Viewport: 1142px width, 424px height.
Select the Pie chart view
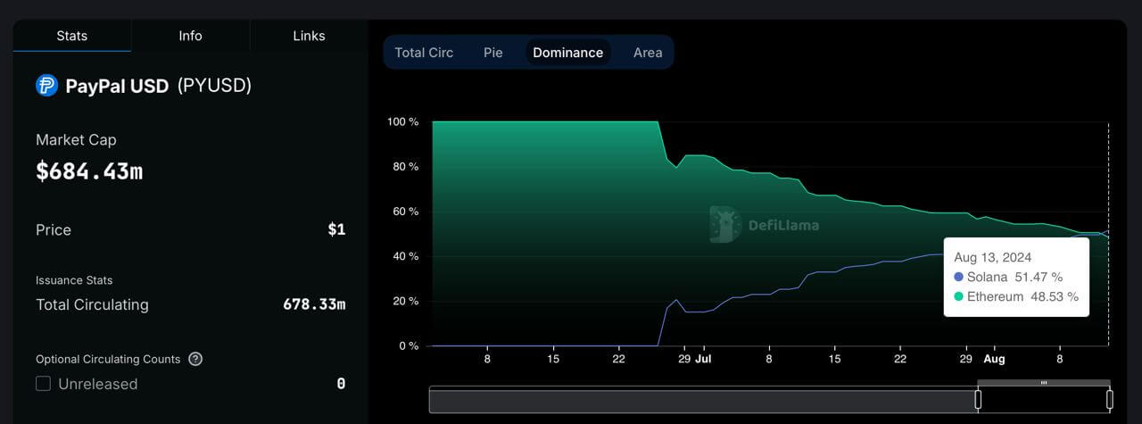pyautogui.click(x=493, y=53)
